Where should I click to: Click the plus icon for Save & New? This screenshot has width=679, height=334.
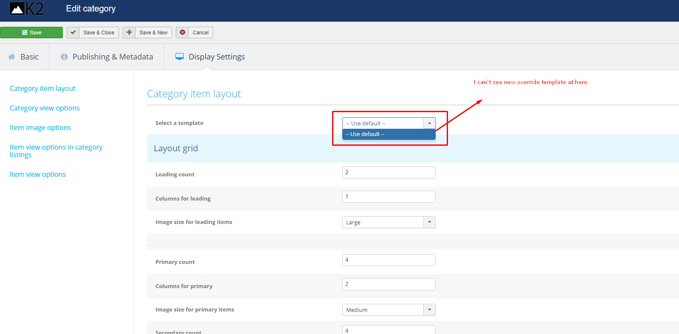129,32
